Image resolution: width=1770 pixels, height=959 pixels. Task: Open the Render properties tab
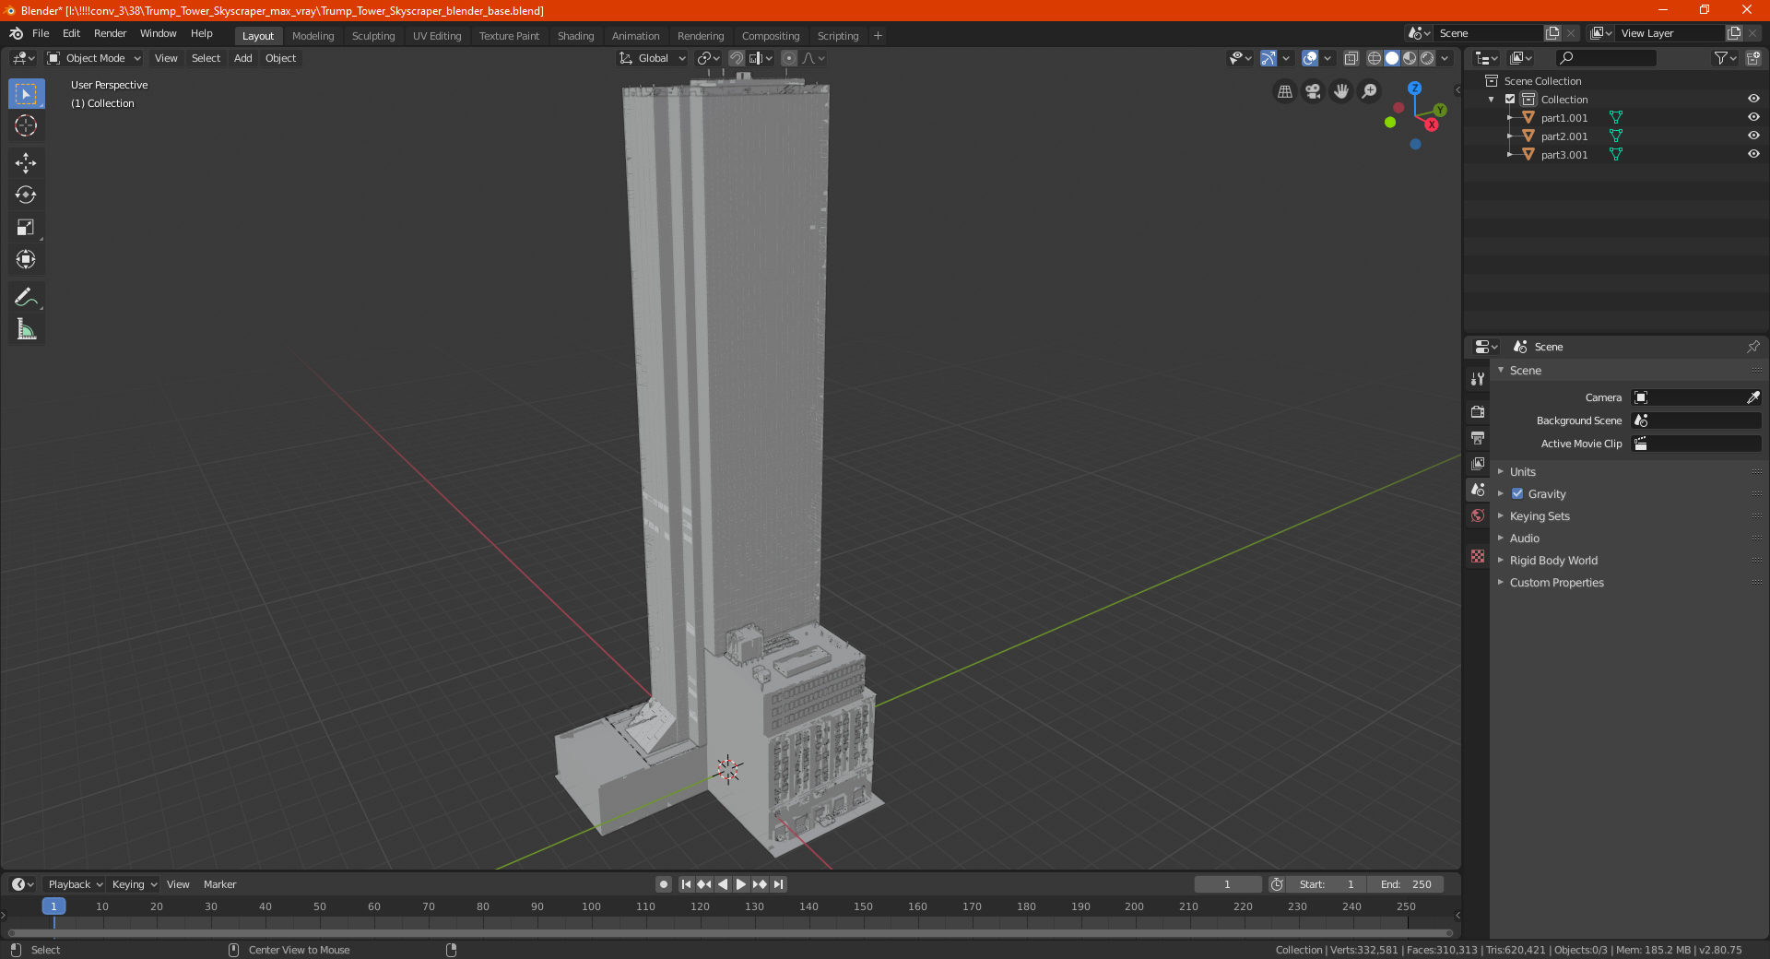click(1478, 411)
